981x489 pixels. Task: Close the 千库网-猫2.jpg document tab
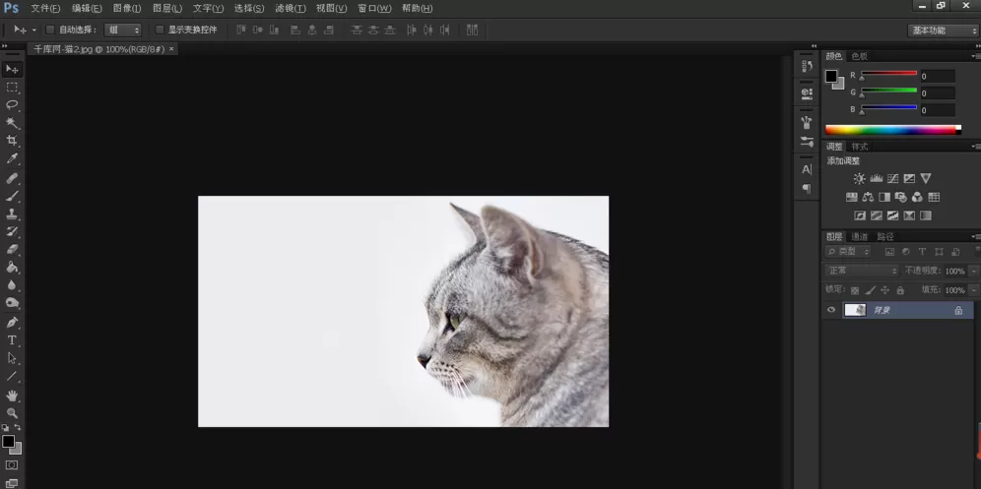tap(171, 48)
